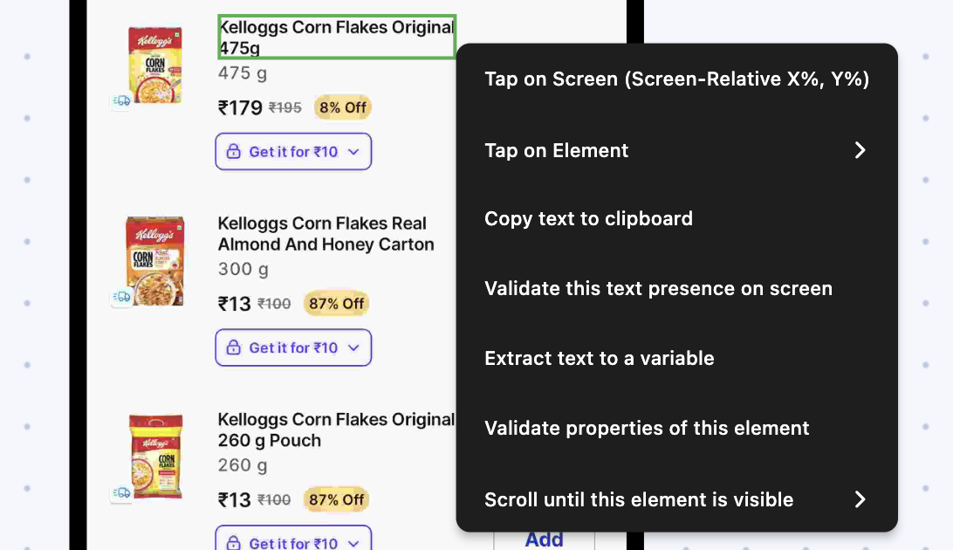Click lock icon on Almond Honey offer button

(233, 348)
